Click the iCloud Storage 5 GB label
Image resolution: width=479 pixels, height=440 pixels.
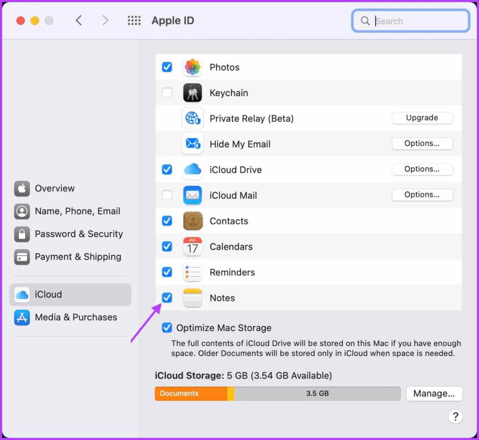[243, 375]
